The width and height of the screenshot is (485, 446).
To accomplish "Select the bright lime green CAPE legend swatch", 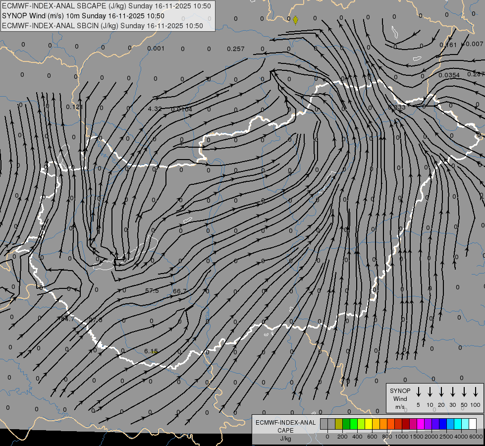I will coord(354,424).
